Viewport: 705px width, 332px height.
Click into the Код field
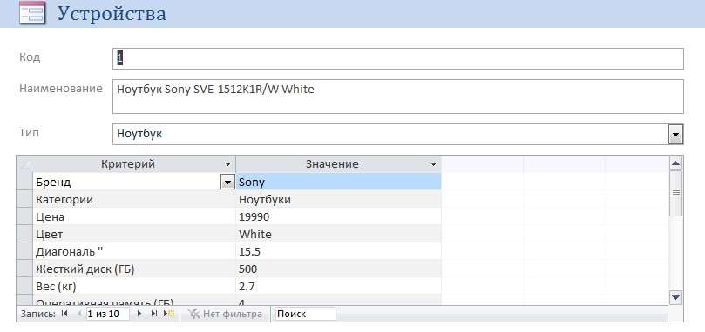[x=398, y=58]
